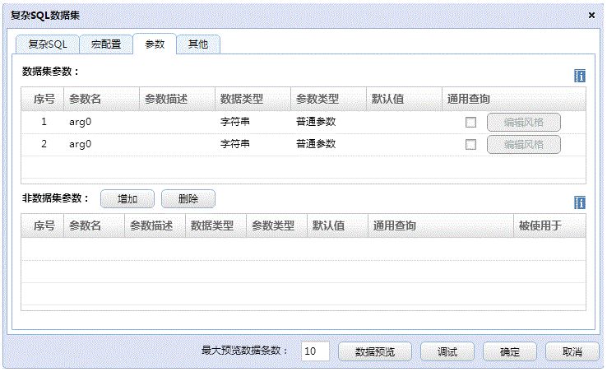Select arg0 parameter name in row 1

80,122
